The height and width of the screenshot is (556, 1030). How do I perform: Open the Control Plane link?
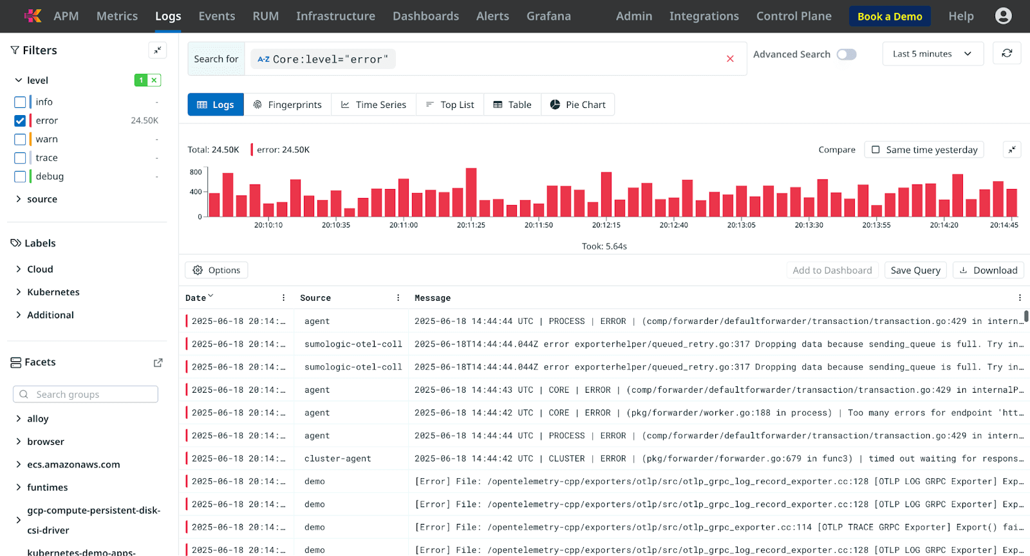tap(794, 16)
